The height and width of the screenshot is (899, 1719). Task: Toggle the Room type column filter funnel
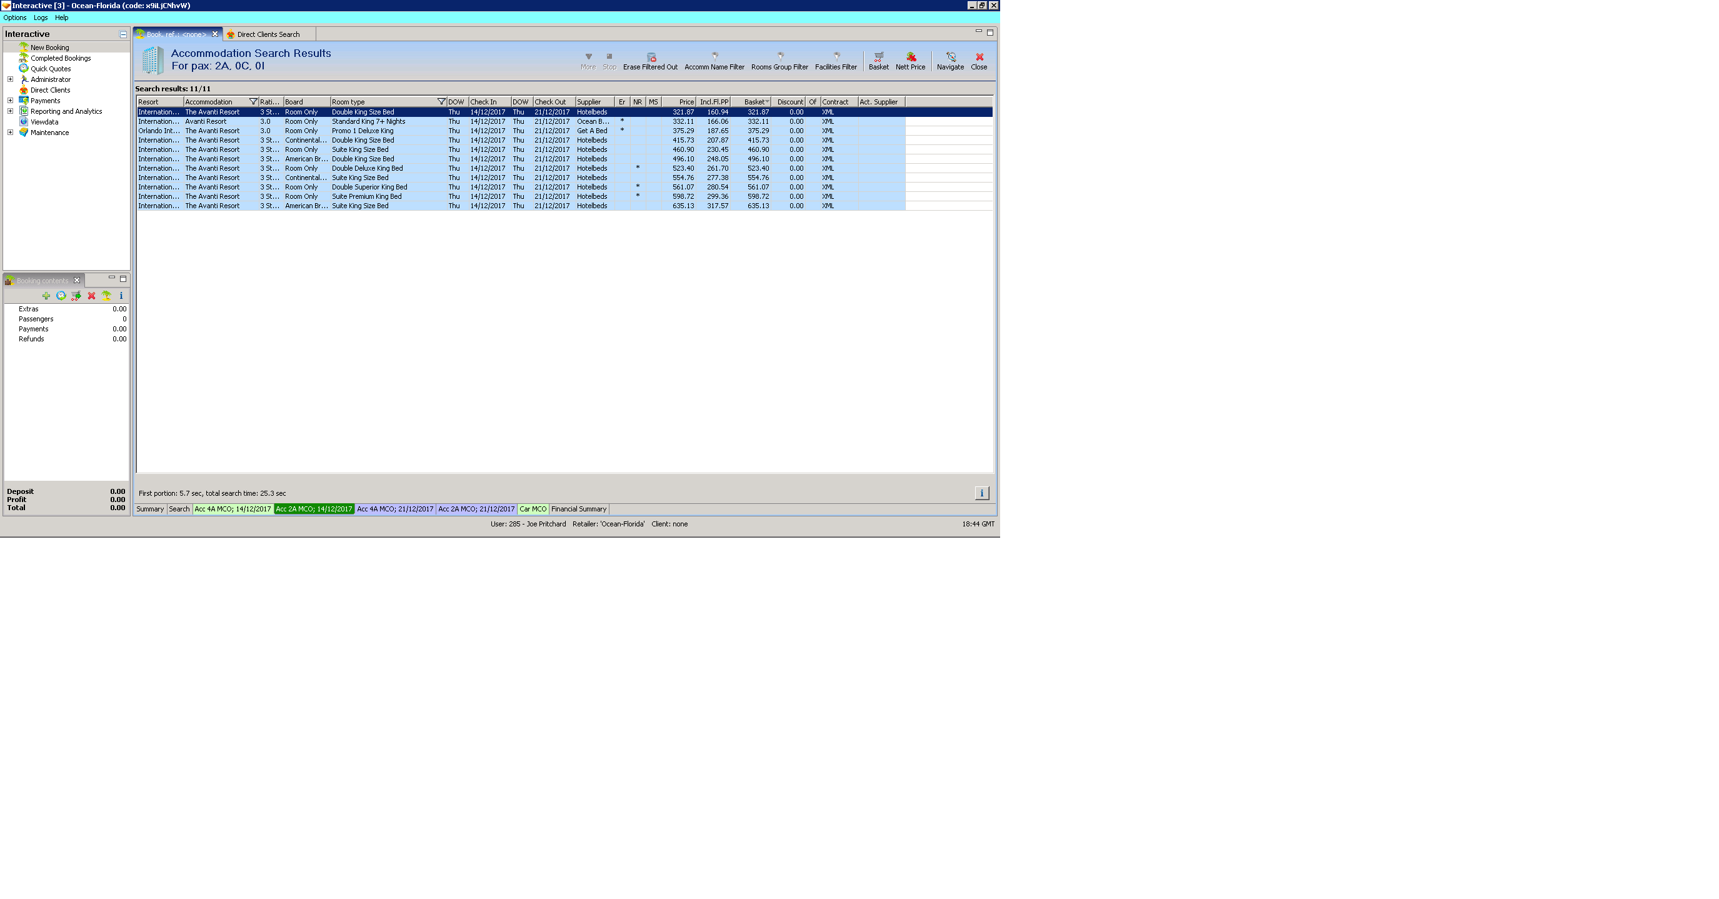[441, 102]
